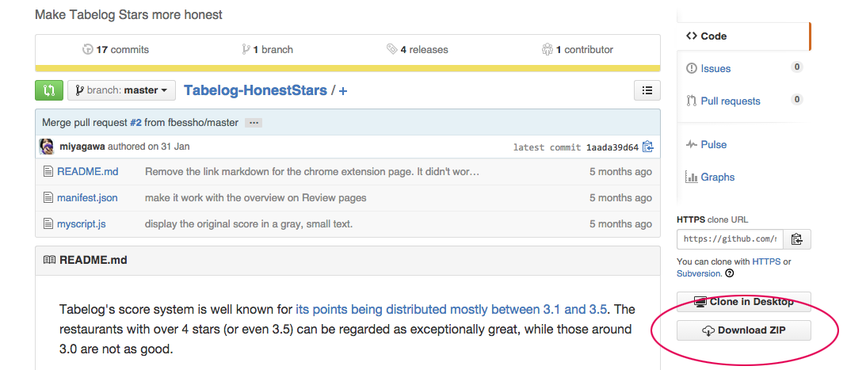Click the Pull requests count badge 0
Image resolution: width=847 pixels, height=370 pixels.
click(x=796, y=99)
